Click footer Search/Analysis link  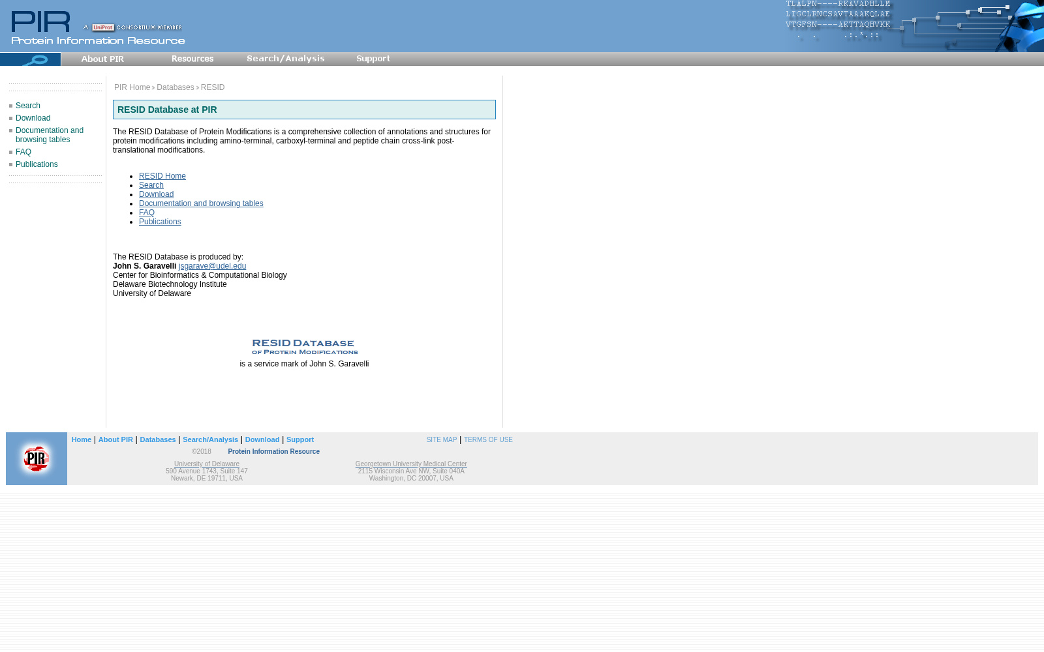coord(210,439)
